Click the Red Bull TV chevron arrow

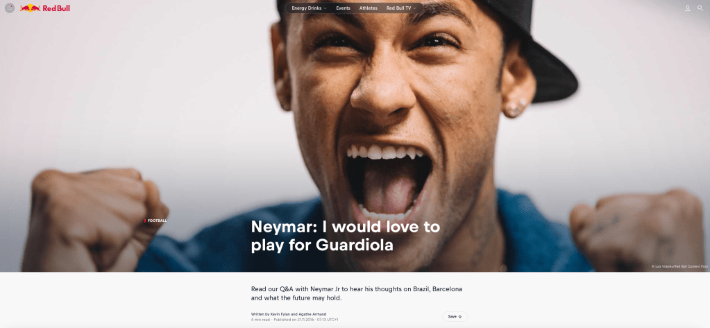point(414,8)
